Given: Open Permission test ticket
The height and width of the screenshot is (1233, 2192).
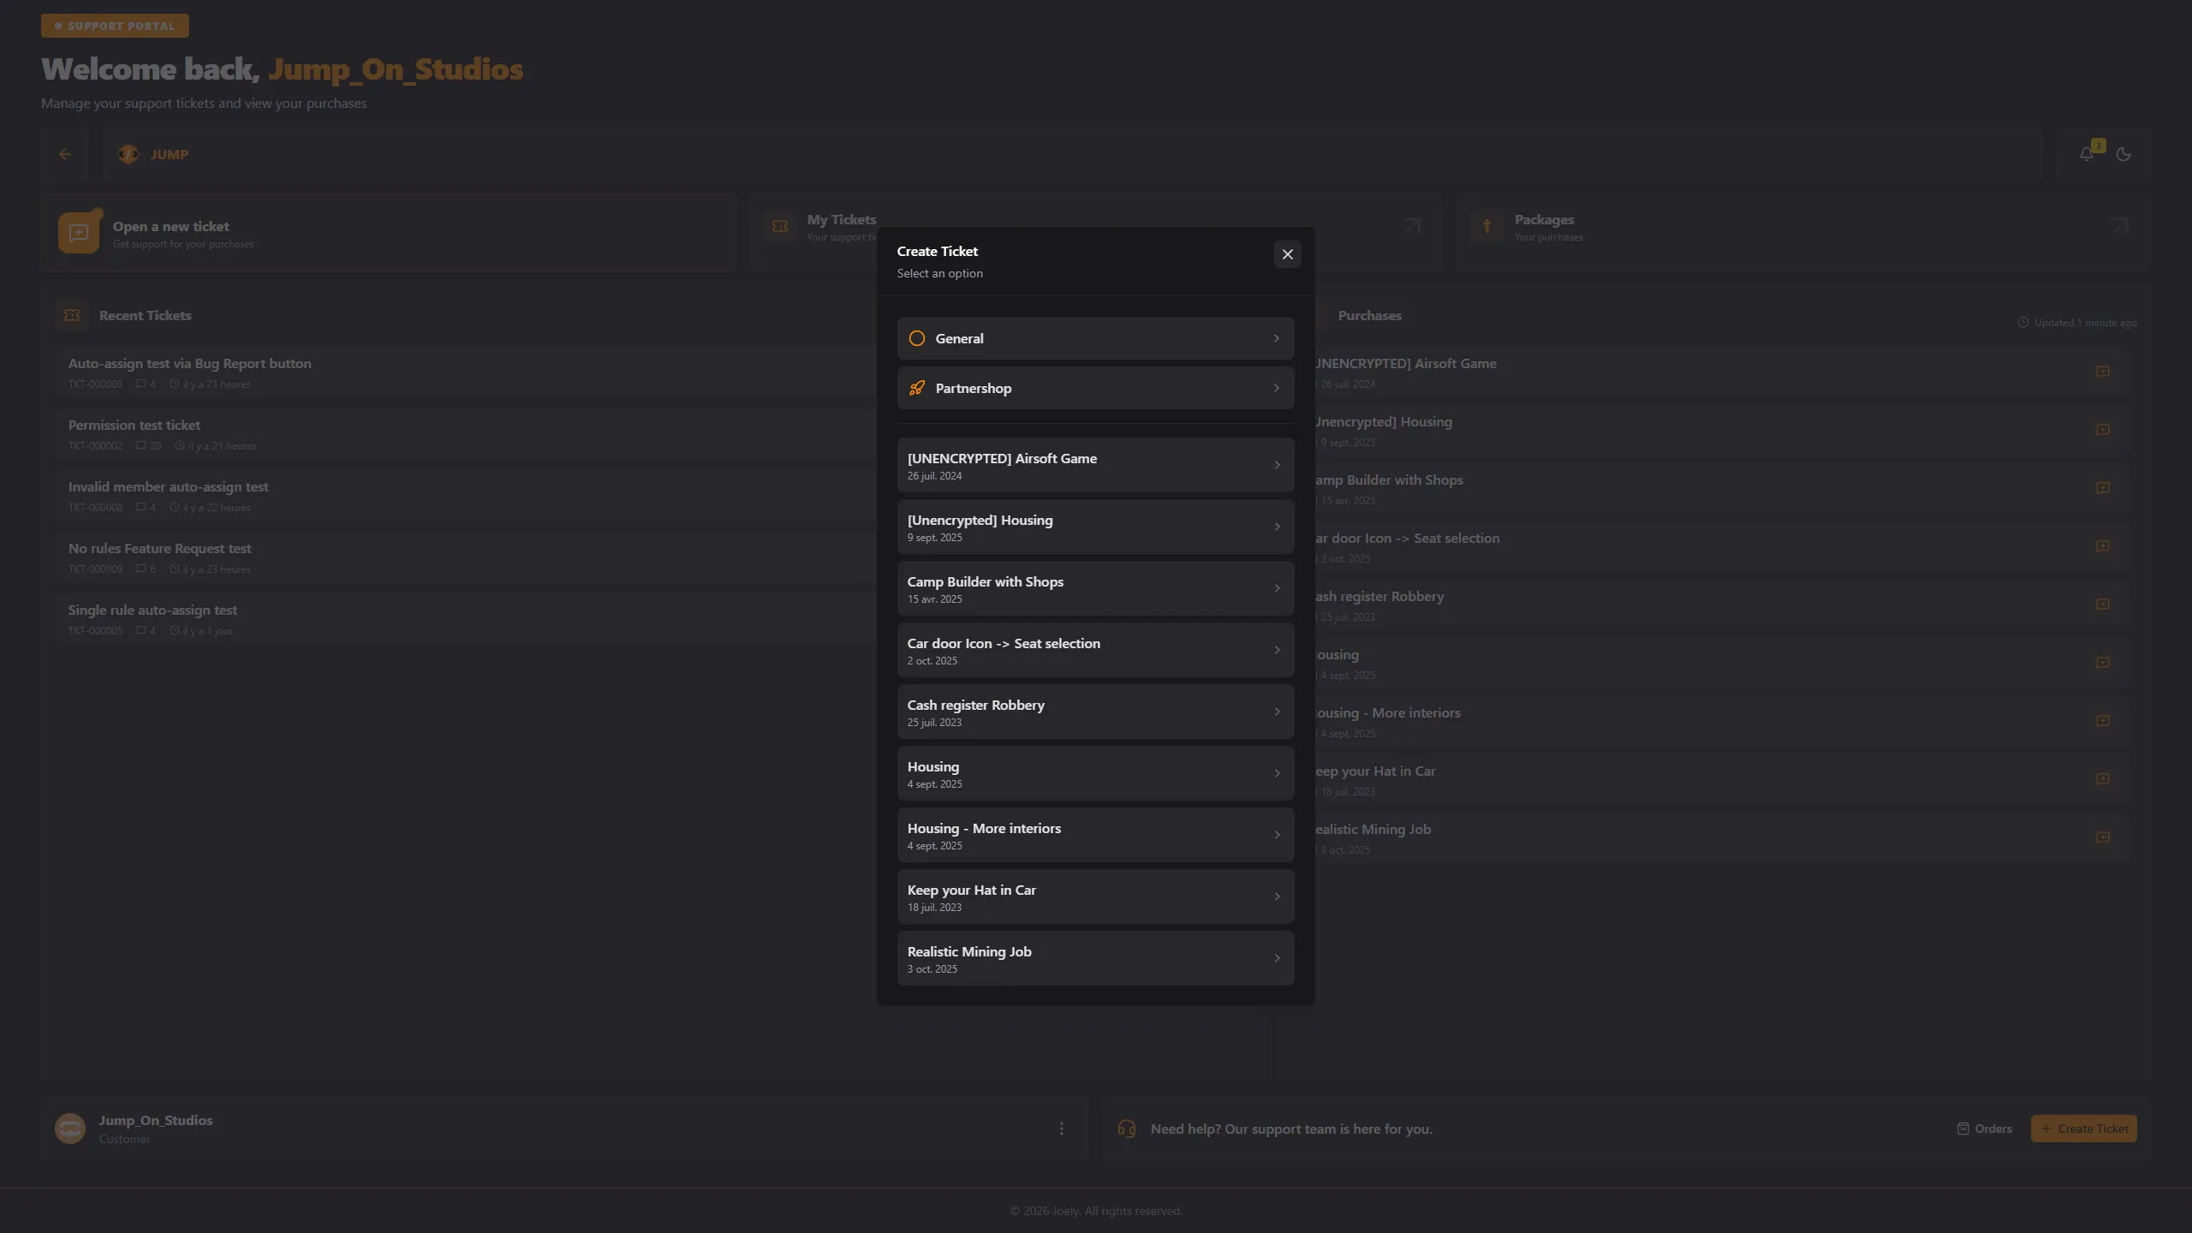Looking at the screenshot, I should coord(467,435).
